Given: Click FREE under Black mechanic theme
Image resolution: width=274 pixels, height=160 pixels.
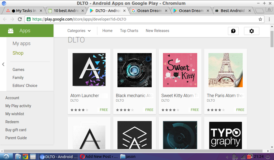Looking at the screenshot, I should [x=149, y=110].
